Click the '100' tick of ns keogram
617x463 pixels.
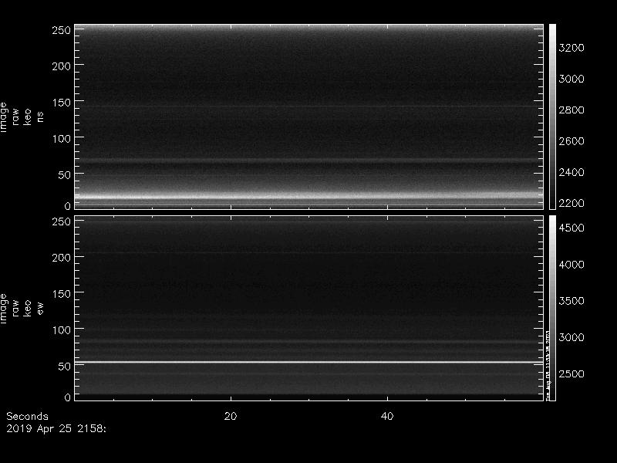coord(62,139)
